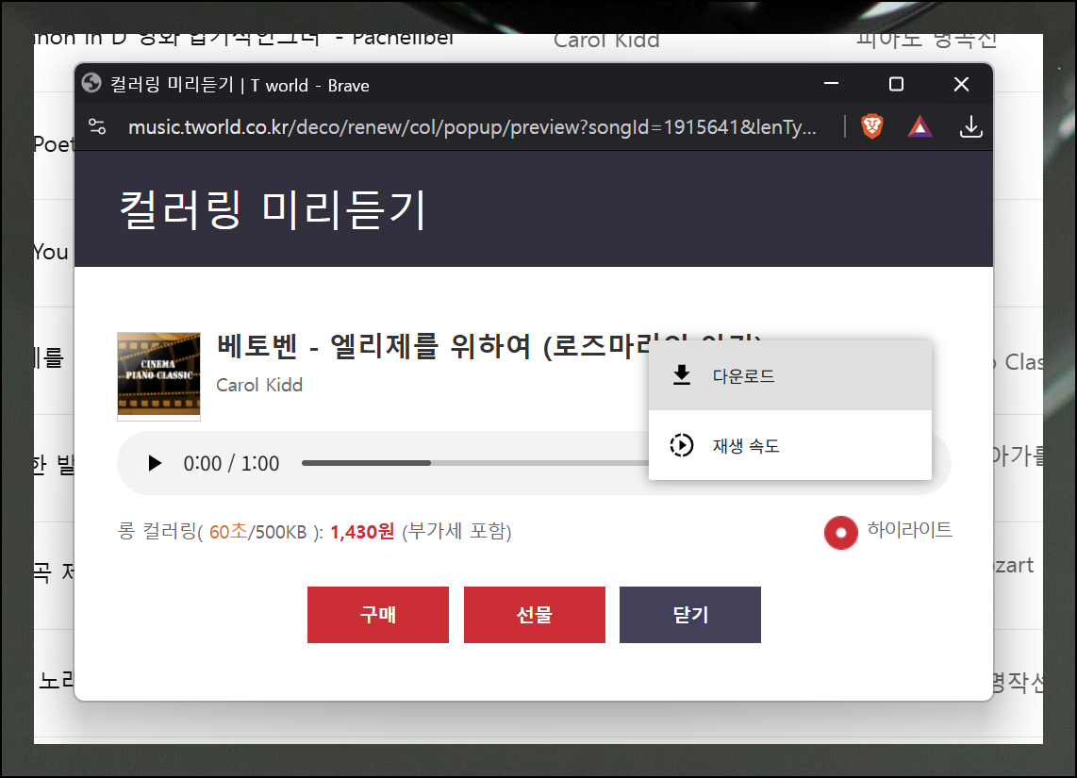
Task: Click the globe icon in title bar
Action: (91, 83)
